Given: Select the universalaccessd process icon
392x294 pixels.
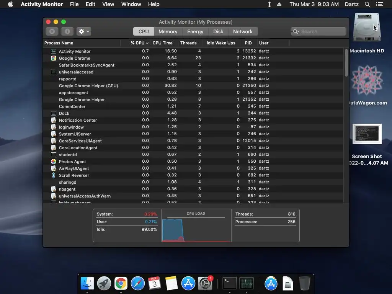Looking at the screenshot, I should [x=54, y=72].
